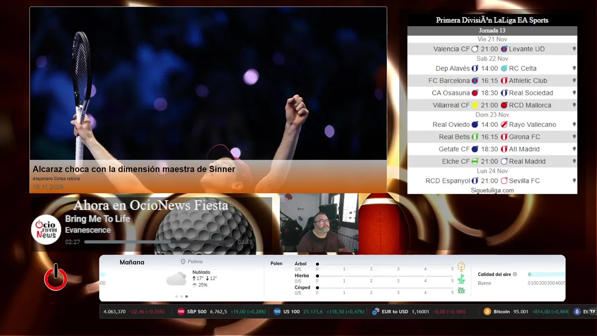
Task: Click the EUR to USD flag icon
Action: pyautogui.click(x=375, y=312)
